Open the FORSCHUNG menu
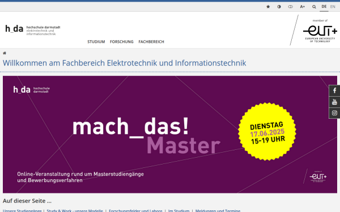The image size is (340, 212). tap(122, 41)
